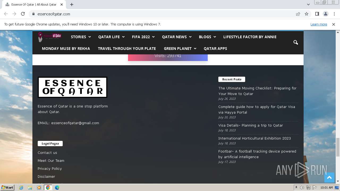The width and height of the screenshot is (340, 191).
Task: Open the file explorer taskbar icon
Action: point(30,188)
